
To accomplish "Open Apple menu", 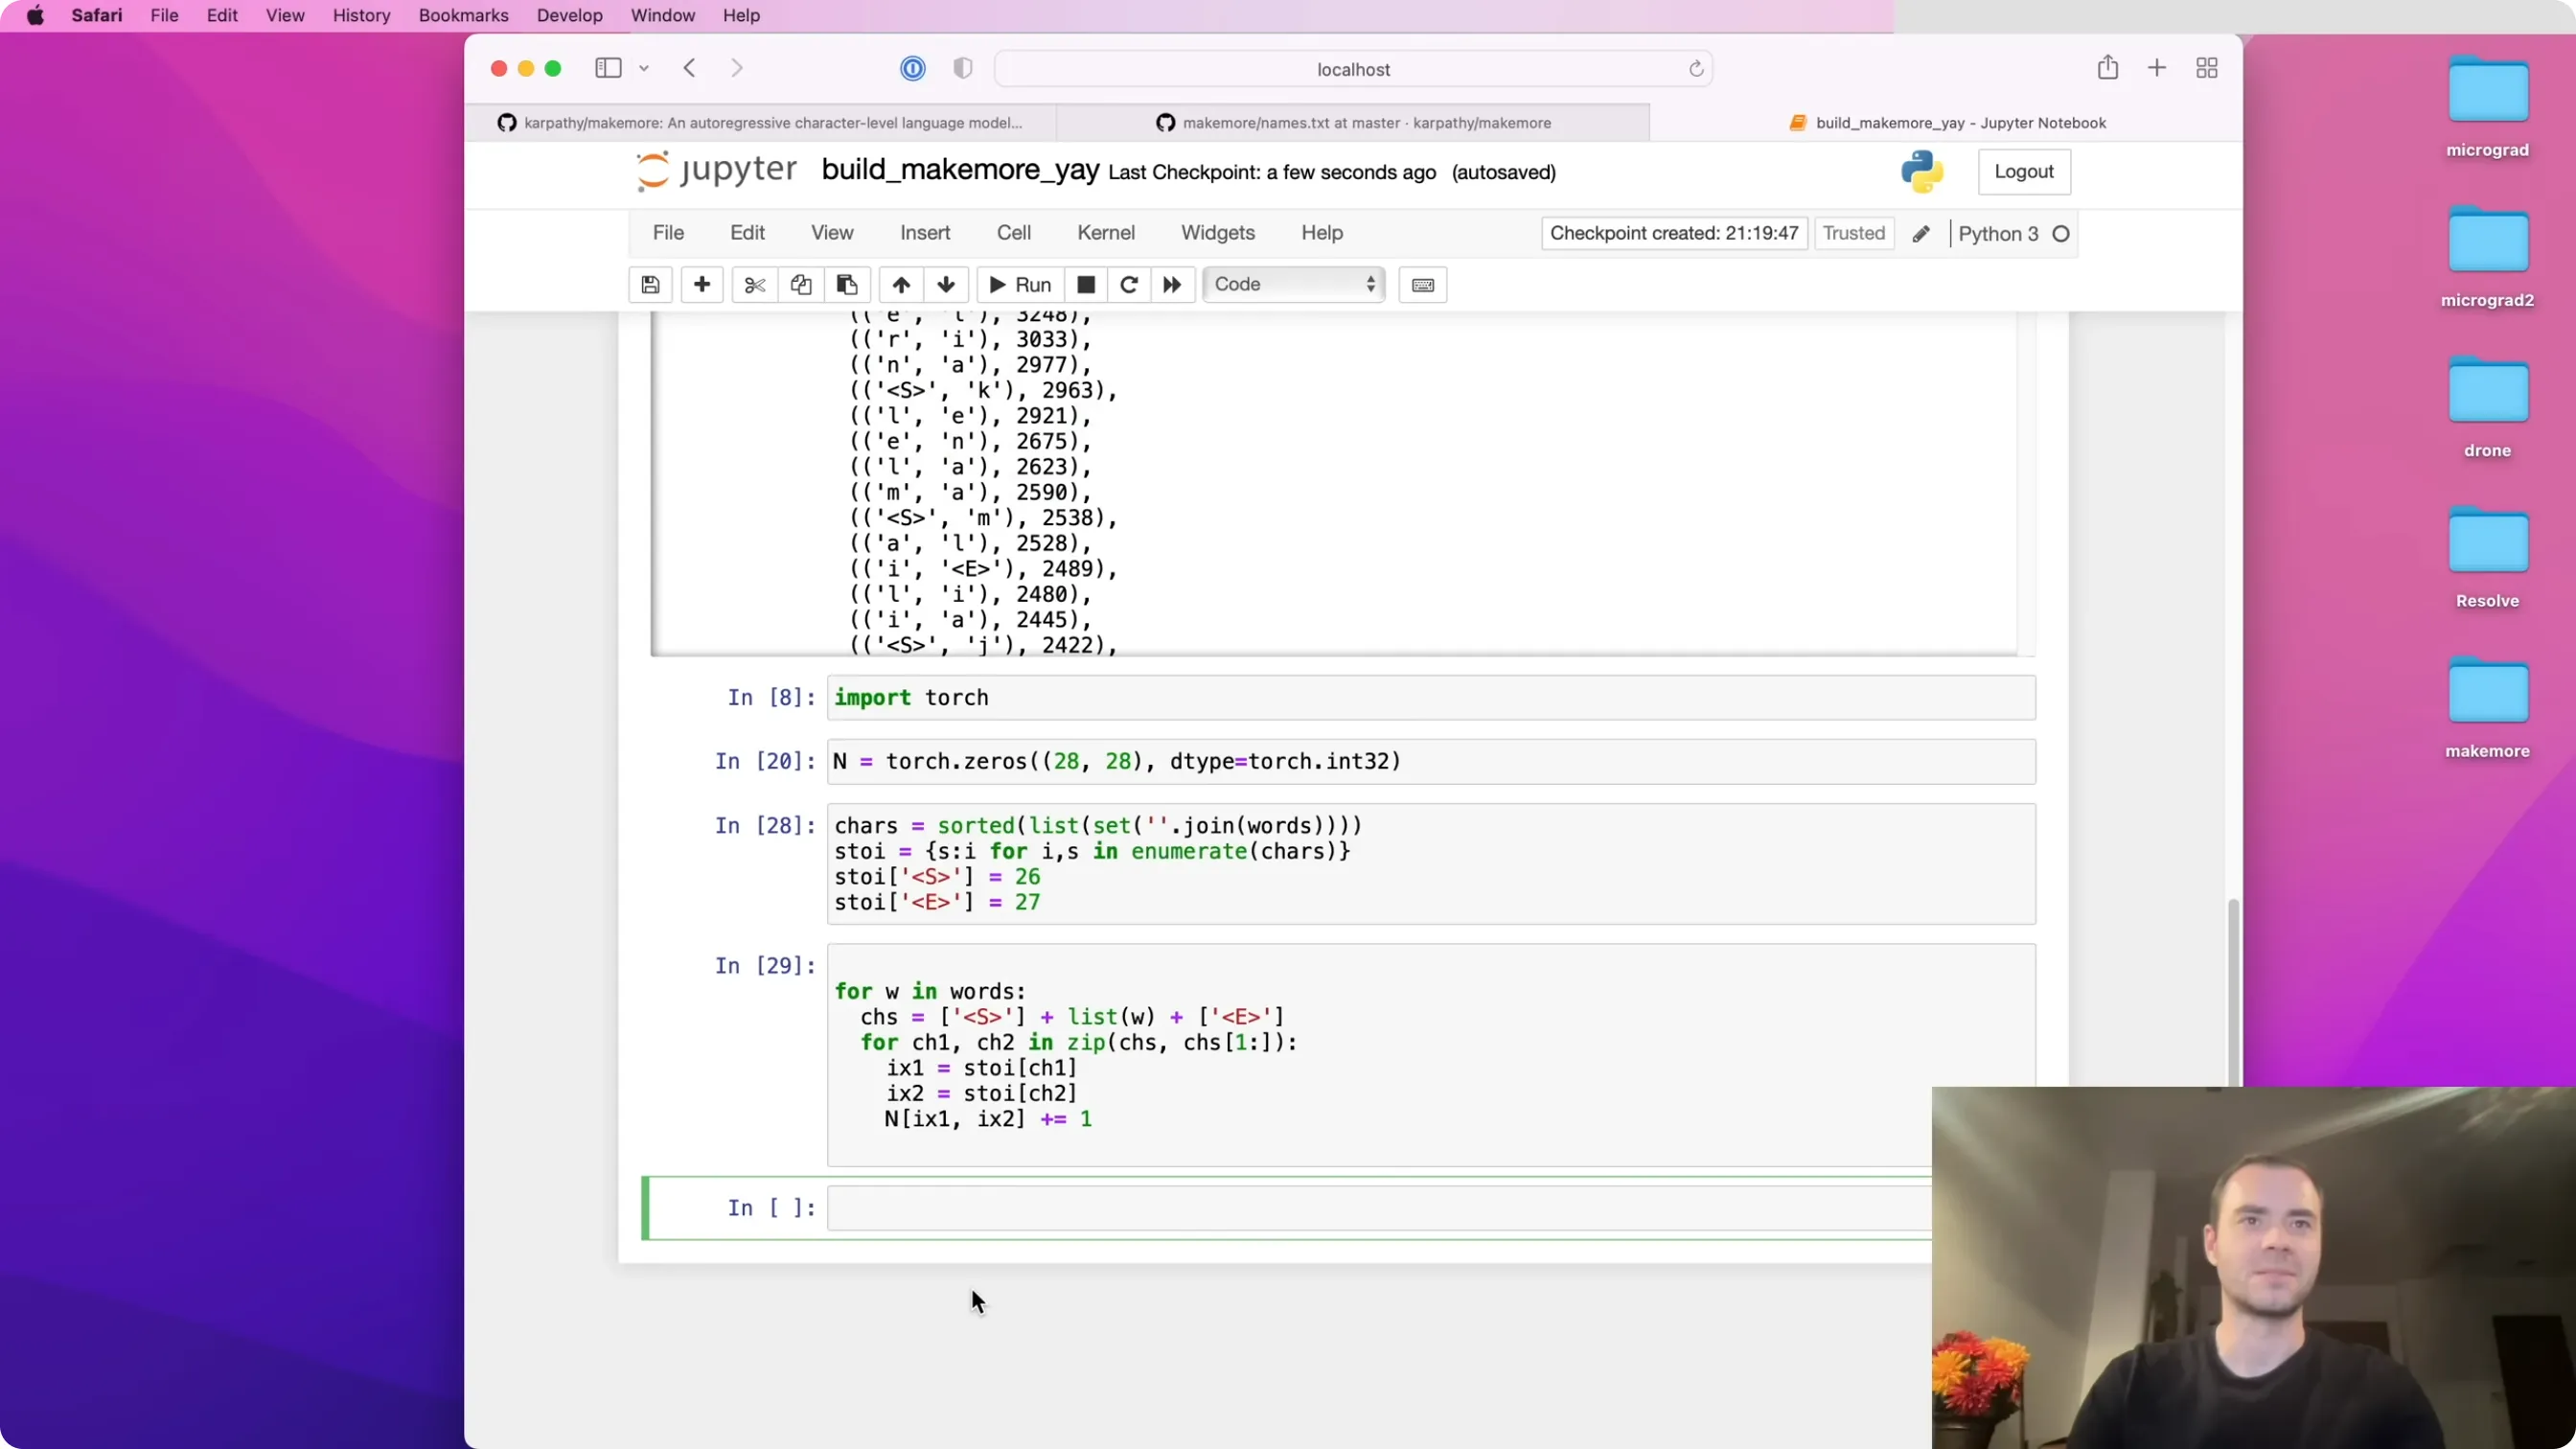I will tap(35, 15).
